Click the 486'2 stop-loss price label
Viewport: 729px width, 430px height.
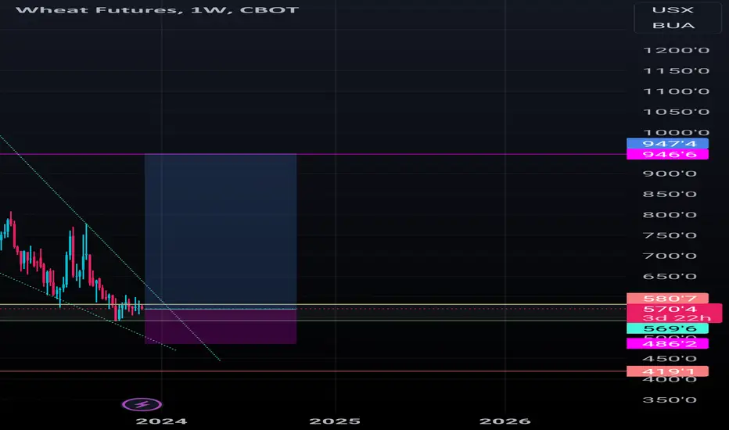click(x=667, y=343)
